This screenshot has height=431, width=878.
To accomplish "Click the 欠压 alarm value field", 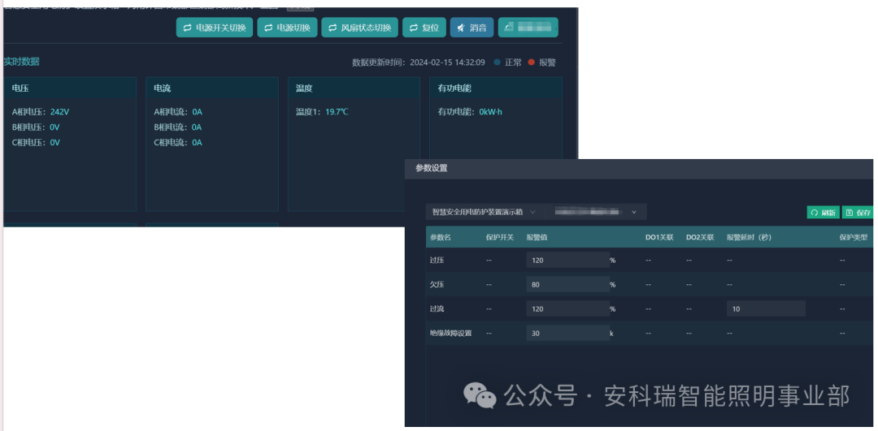I will tap(567, 285).
